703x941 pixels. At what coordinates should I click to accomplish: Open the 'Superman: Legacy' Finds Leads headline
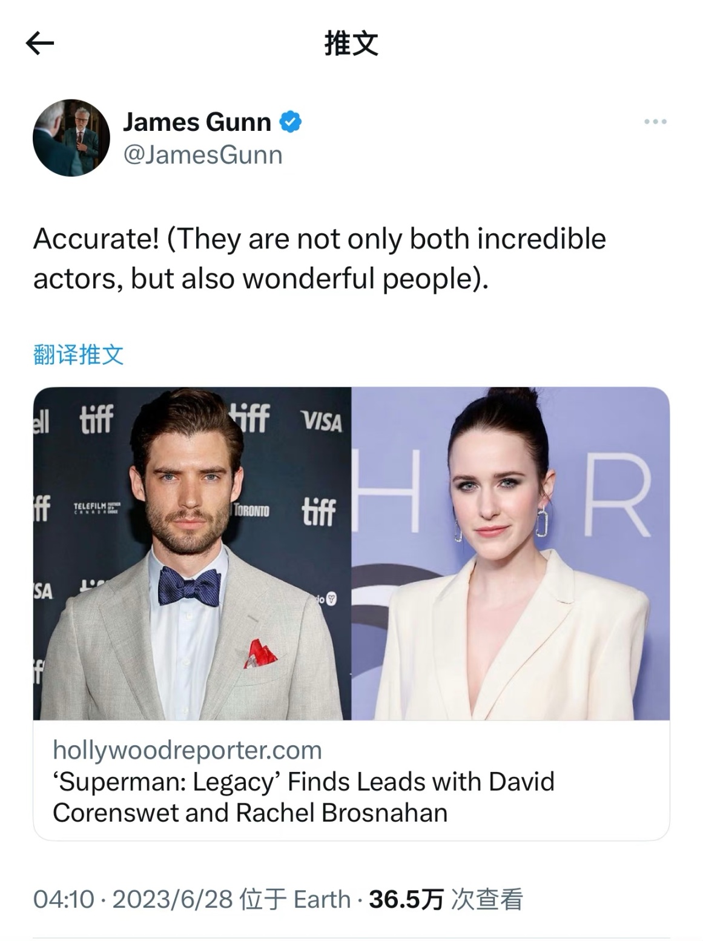coord(303,797)
